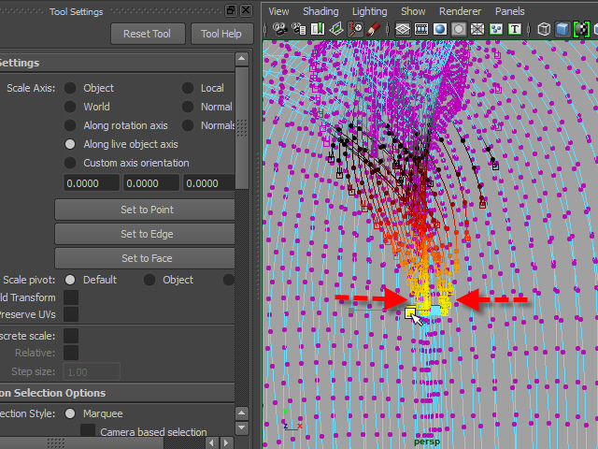
Task: Enable Camera based selection checkbox
Action: pyautogui.click(x=88, y=431)
